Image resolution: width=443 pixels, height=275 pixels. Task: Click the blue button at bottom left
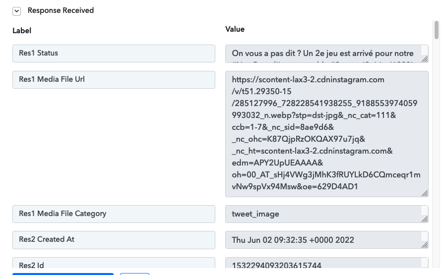pyautogui.click(x=63, y=274)
